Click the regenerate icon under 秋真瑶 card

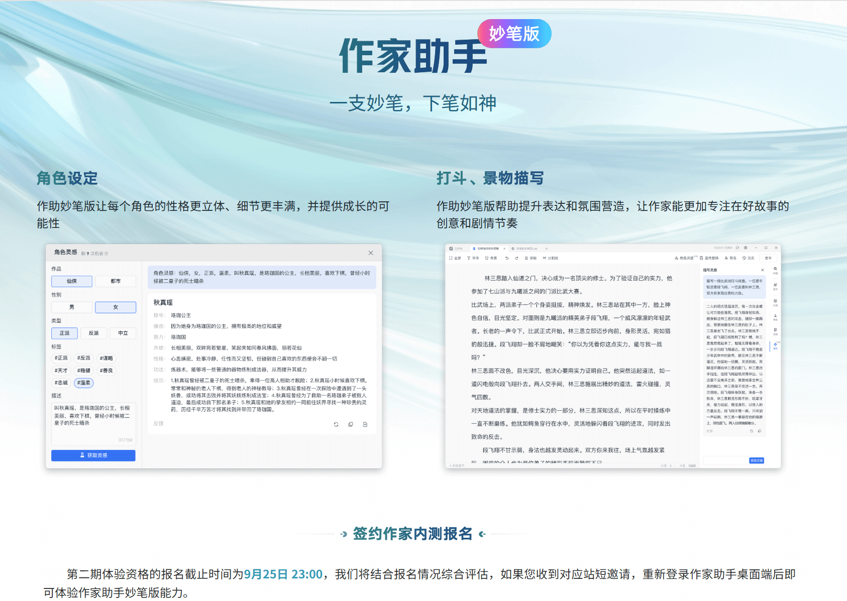click(336, 424)
